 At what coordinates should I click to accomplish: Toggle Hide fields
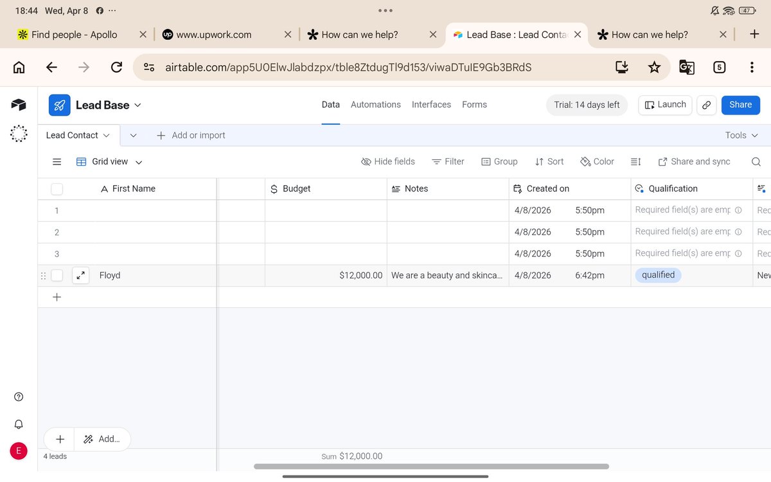pos(388,162)
